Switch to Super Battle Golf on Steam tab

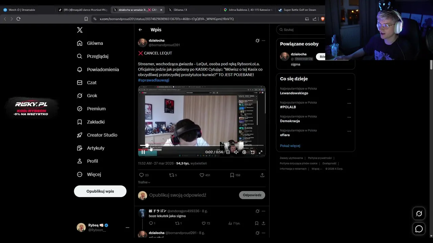pyautogui.click(x=299, y=10)
